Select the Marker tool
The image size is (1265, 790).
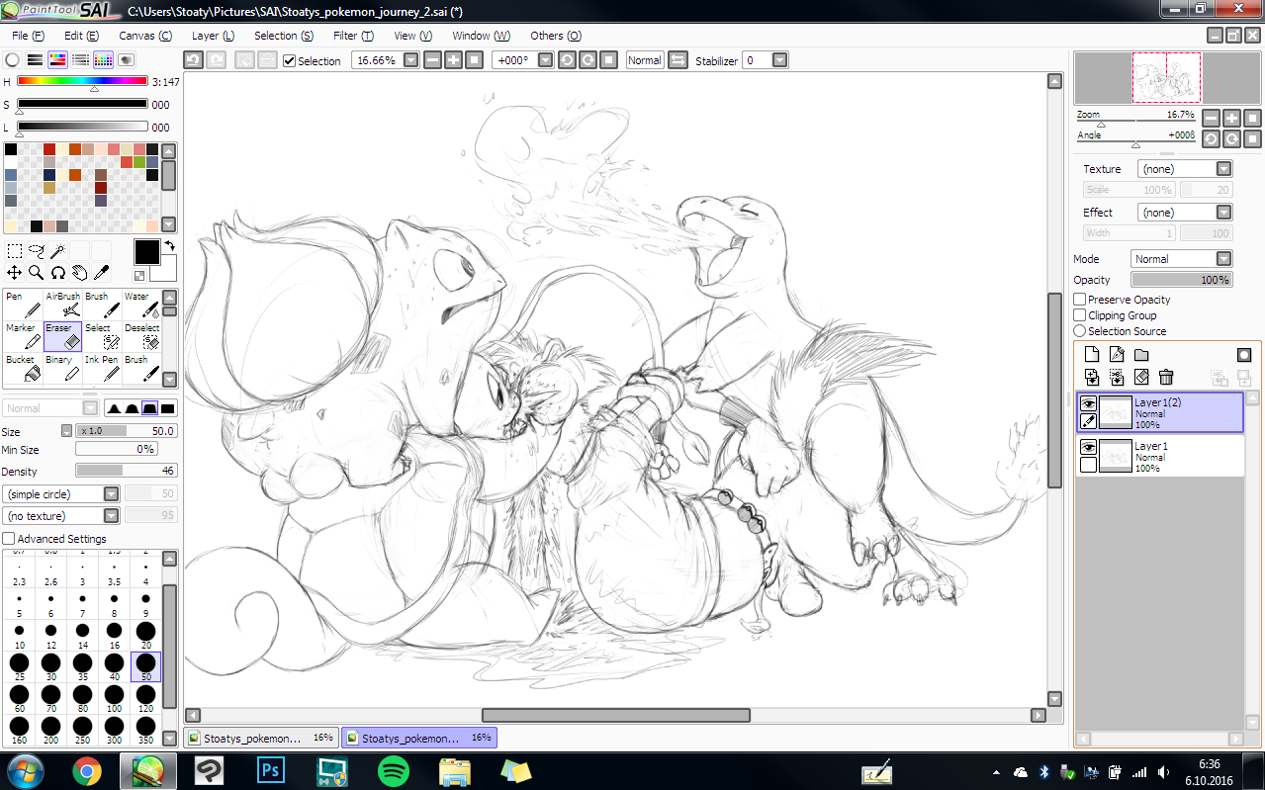23,335
